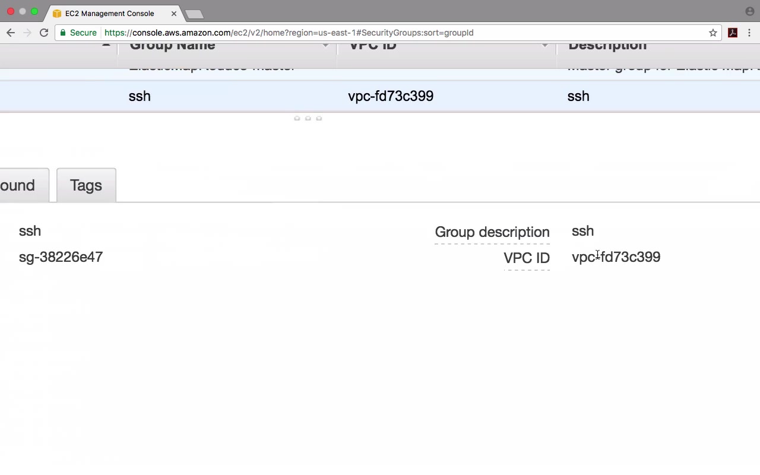
Task: Open the VPC ID column filter arrow
Action: (x=544, y=46)
